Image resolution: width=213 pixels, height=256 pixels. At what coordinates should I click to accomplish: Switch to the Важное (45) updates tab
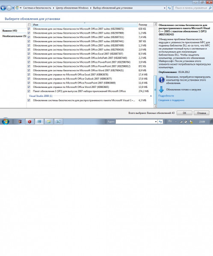coord(10,31)
